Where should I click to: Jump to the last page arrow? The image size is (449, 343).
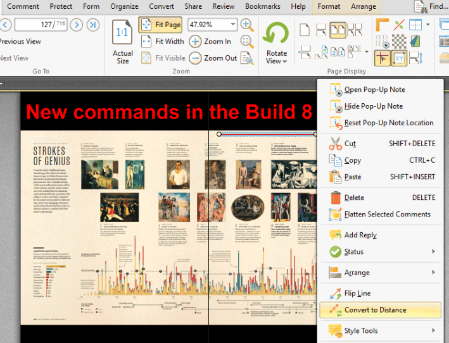click(x=93, y=25)
